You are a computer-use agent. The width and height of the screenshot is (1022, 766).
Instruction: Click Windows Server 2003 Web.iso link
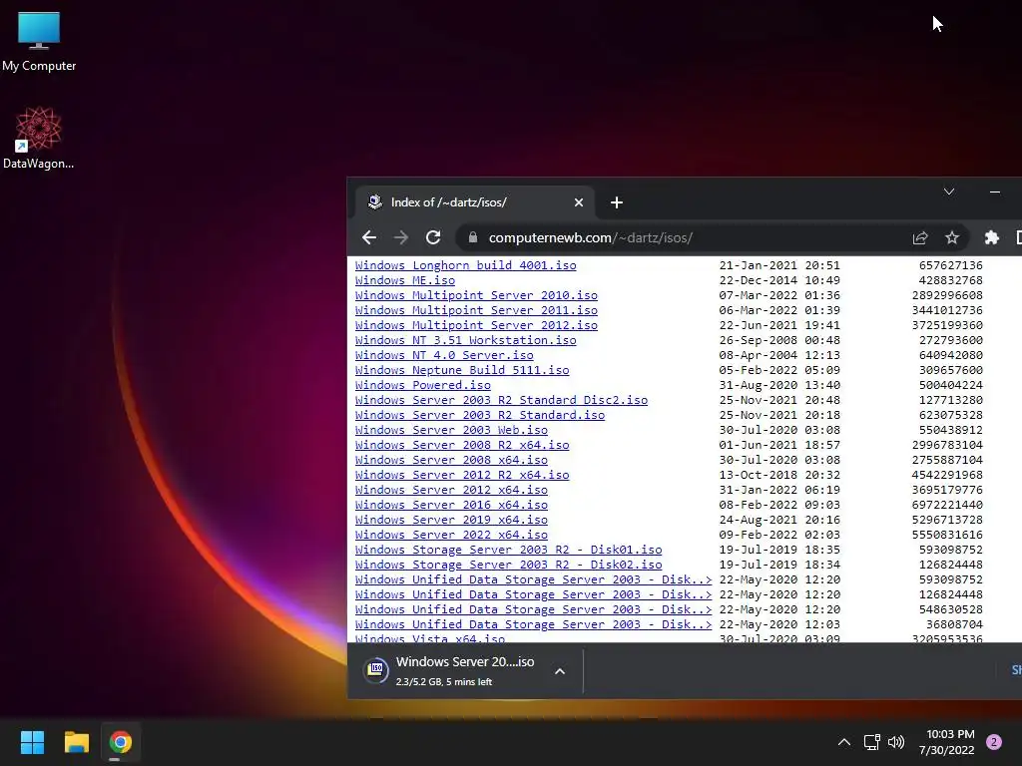451,430
